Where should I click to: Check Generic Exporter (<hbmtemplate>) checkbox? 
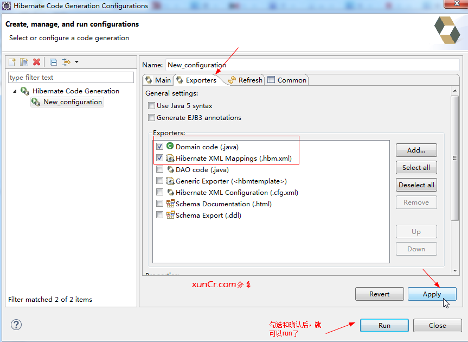coord(159,181)
